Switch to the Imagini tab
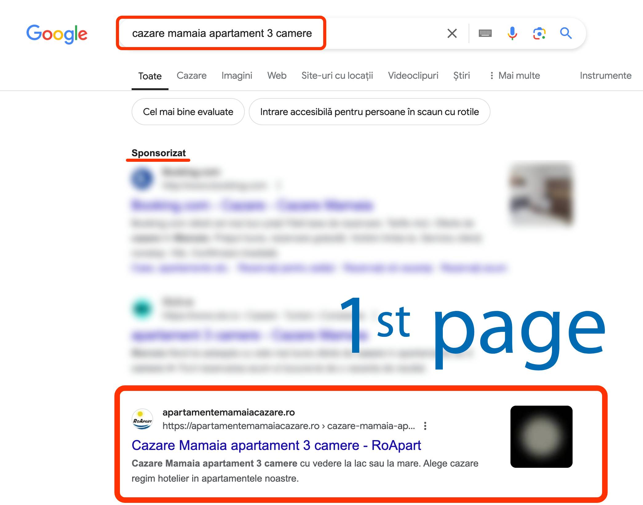Screen dimensions: 643x505 click(x=237, y=76)
